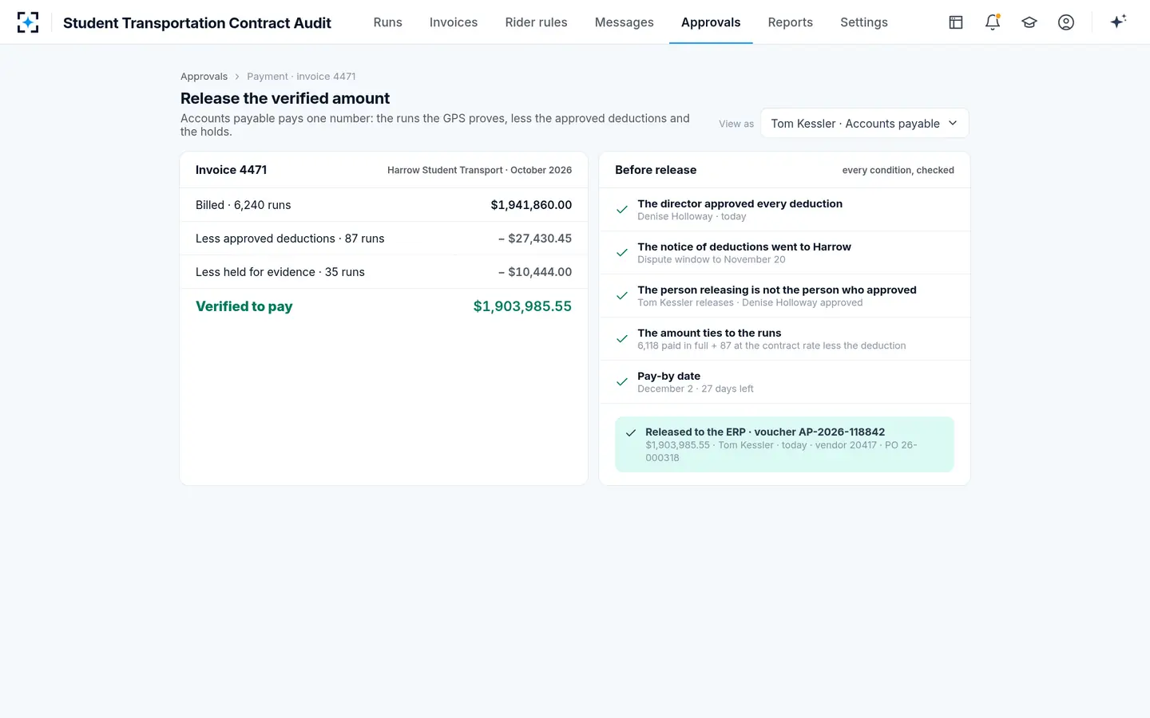Go to the Runs tab
1150x718 pixels.
click(x=388, y=22)
